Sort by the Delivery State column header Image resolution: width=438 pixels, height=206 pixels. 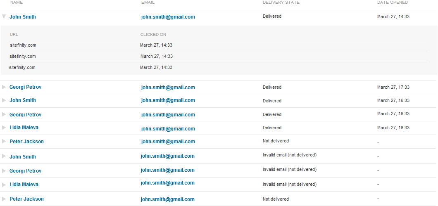[x=281, y=2]
